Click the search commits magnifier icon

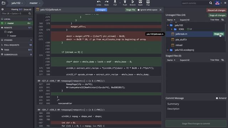211,3
